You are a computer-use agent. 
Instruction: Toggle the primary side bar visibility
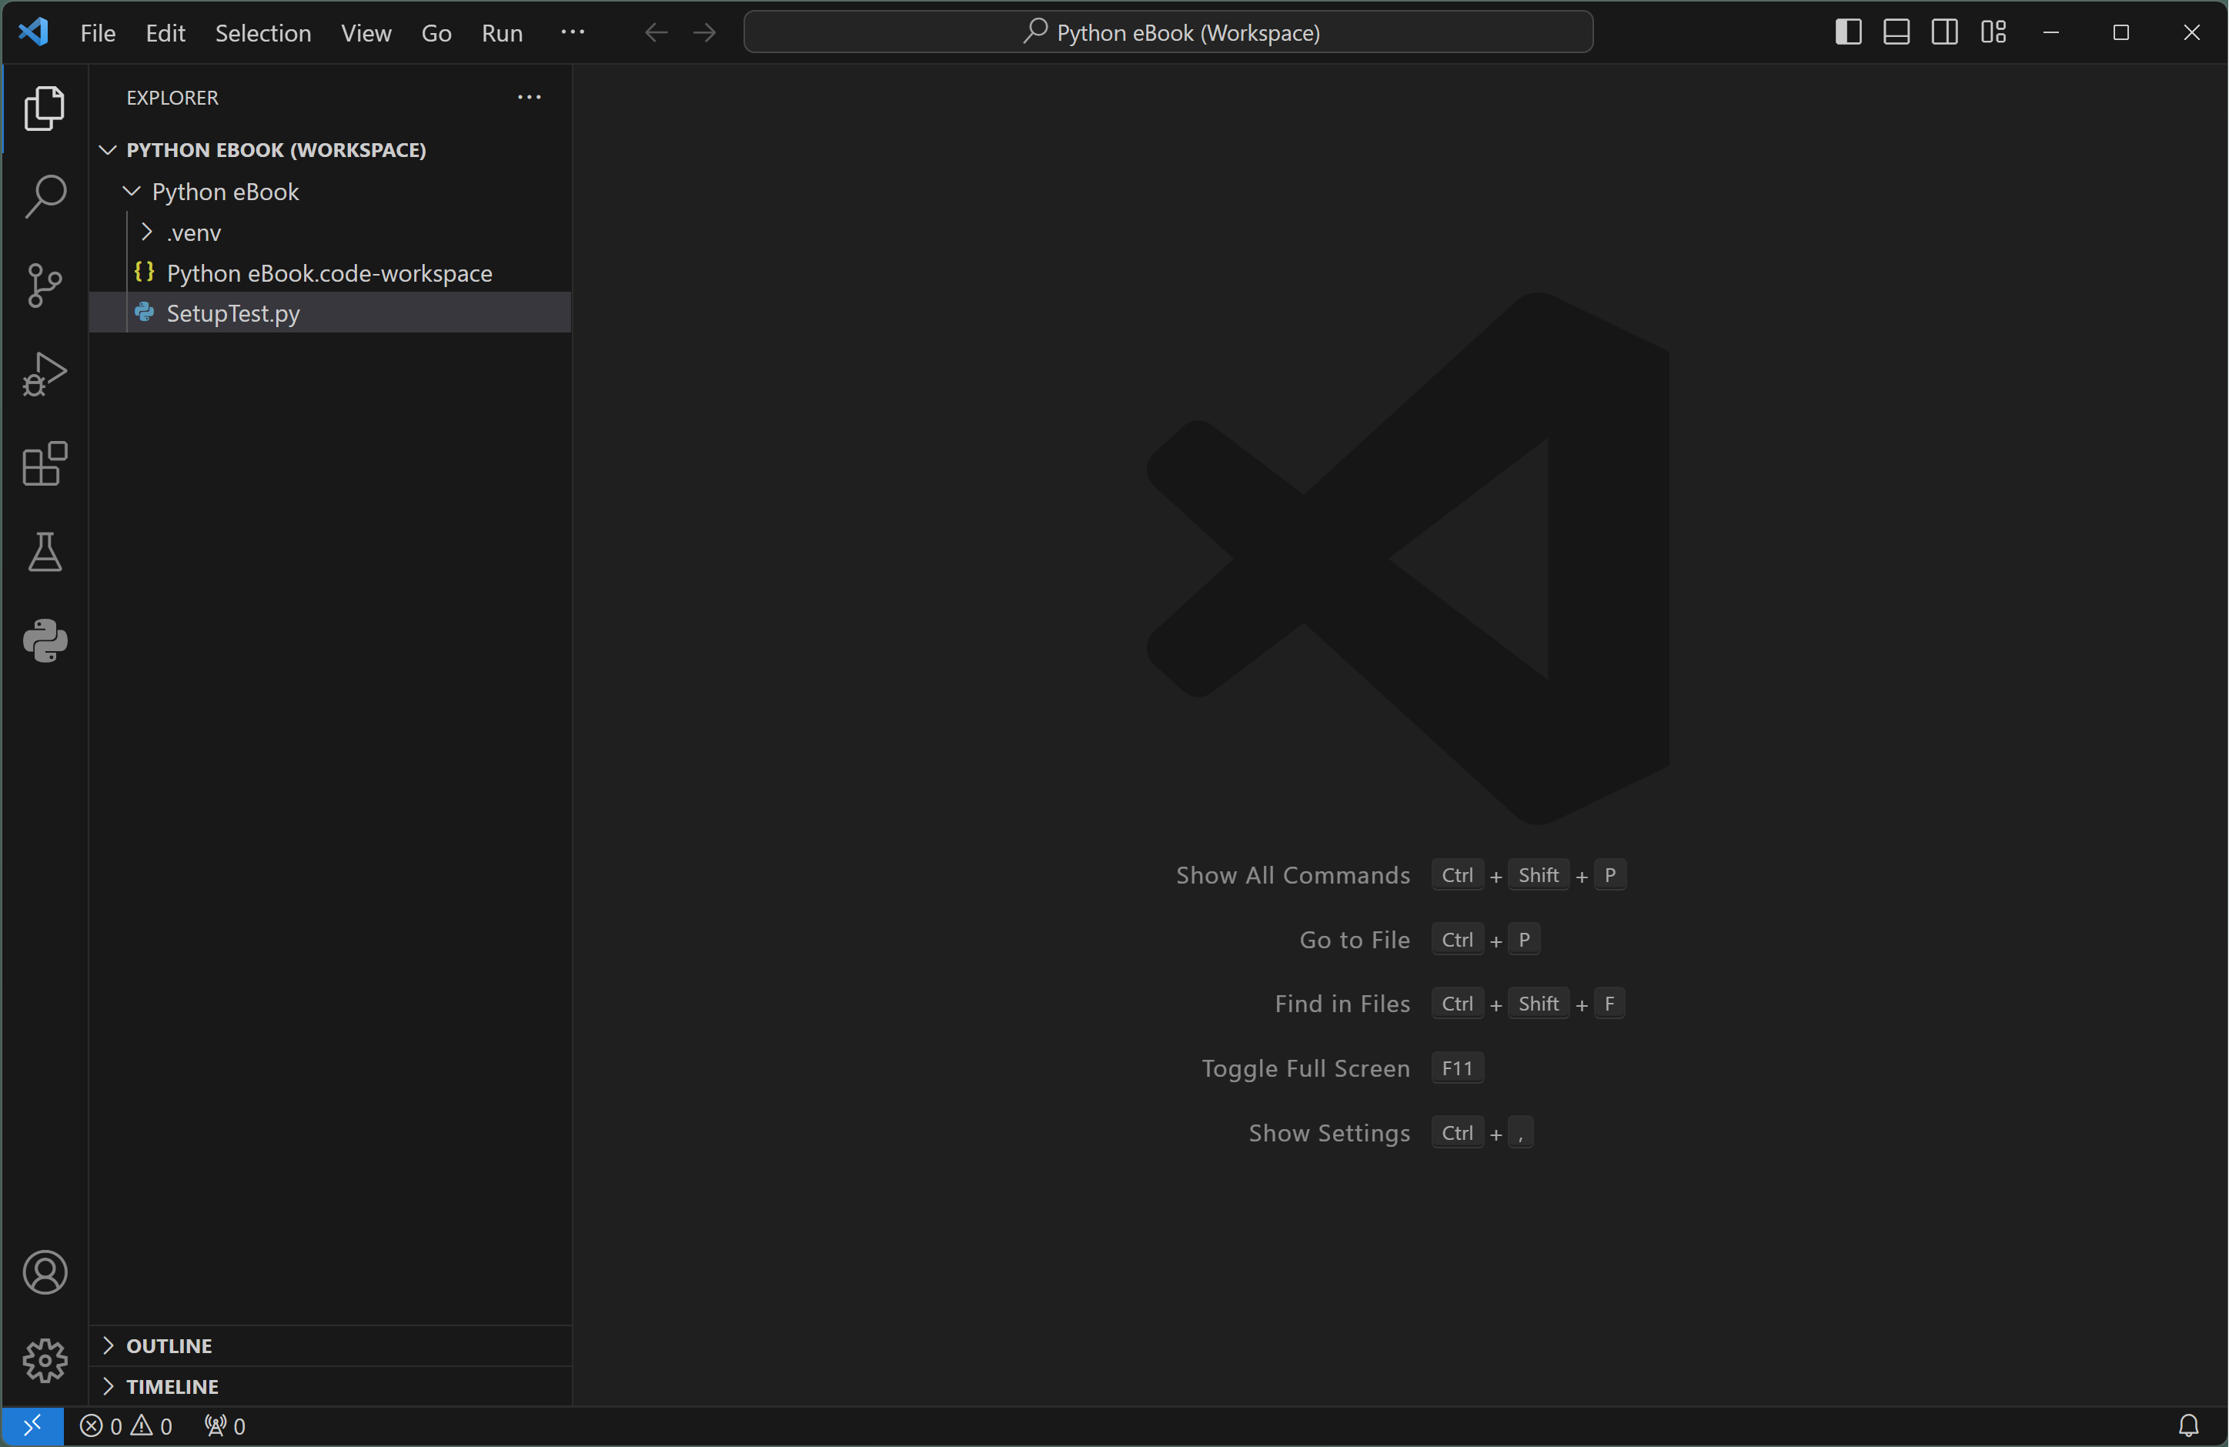click(1848, 32)
